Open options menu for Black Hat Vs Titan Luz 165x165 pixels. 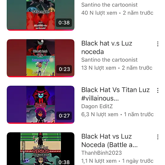(x=158, y=90)
